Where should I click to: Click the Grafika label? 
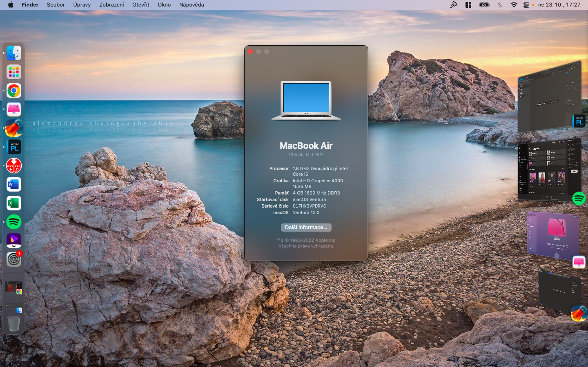click(281, 181)
